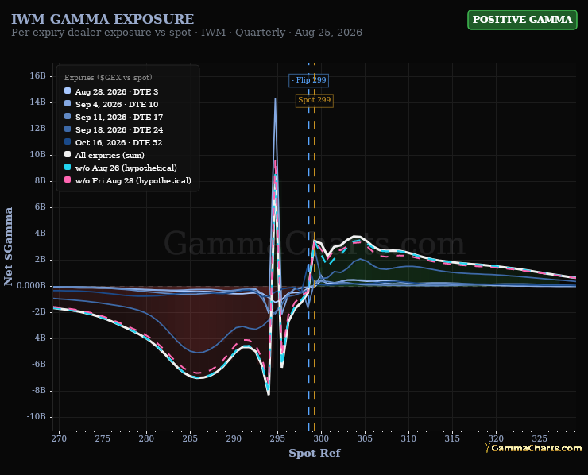
Task: Toggle 'All expiries (sum)' legend entry
Action: [x=105, y=155]
